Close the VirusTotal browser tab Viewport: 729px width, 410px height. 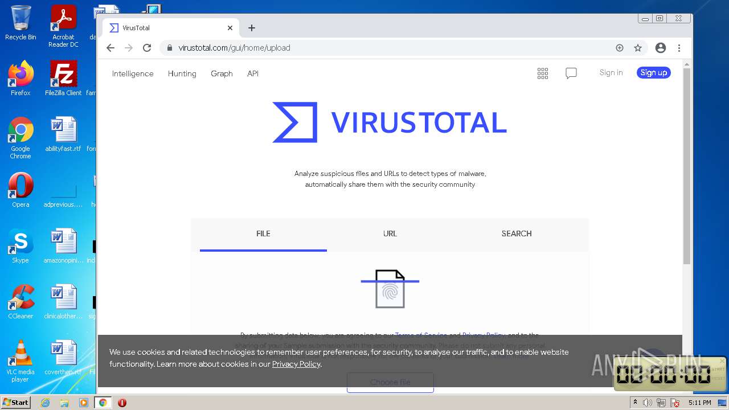click(x=230, y=28)
